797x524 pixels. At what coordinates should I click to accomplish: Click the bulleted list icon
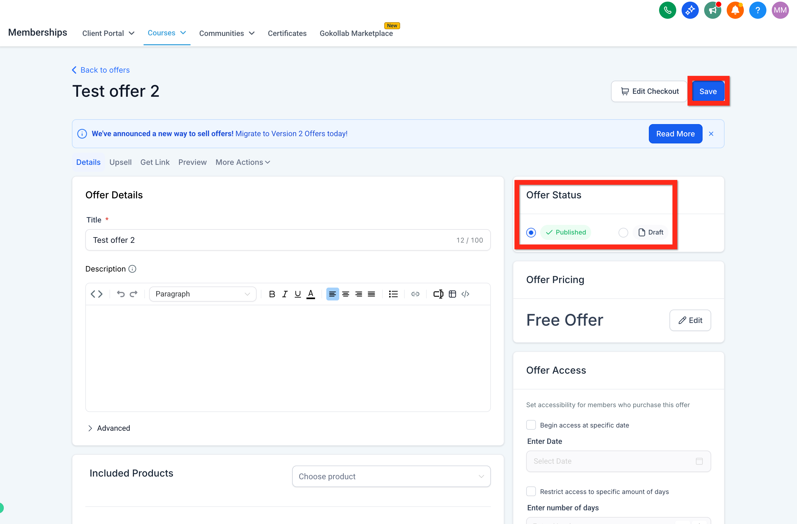(393, 294)
